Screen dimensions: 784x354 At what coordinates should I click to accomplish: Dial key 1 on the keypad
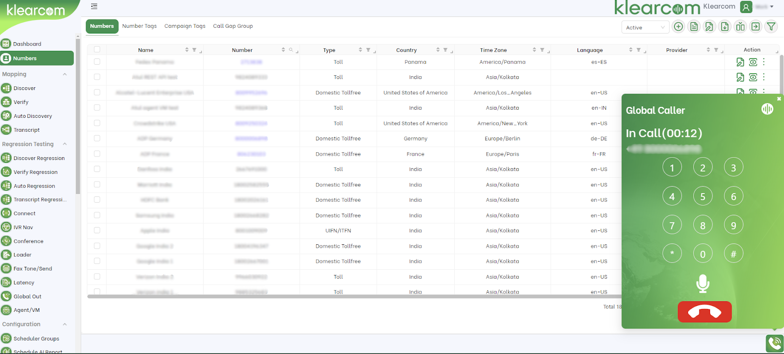[672, 168]
